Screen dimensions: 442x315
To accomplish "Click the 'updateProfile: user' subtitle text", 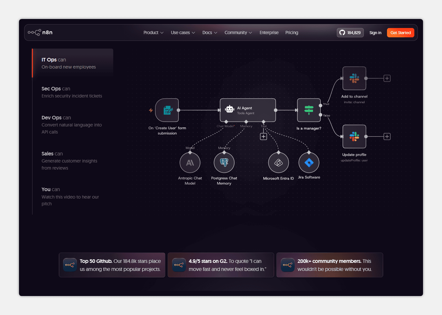I will tap(354, 160).
